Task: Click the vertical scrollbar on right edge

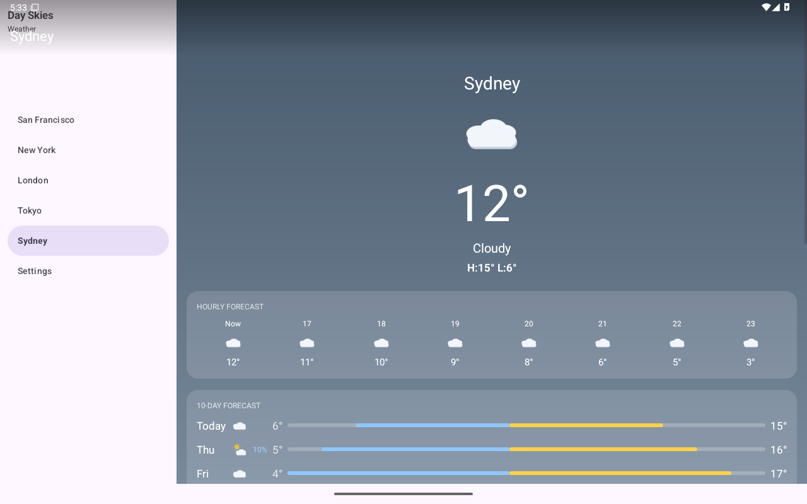Action: (805, 122)
